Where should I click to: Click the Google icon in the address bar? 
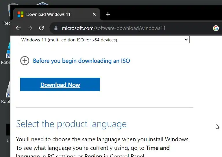(x=216, y=28)
